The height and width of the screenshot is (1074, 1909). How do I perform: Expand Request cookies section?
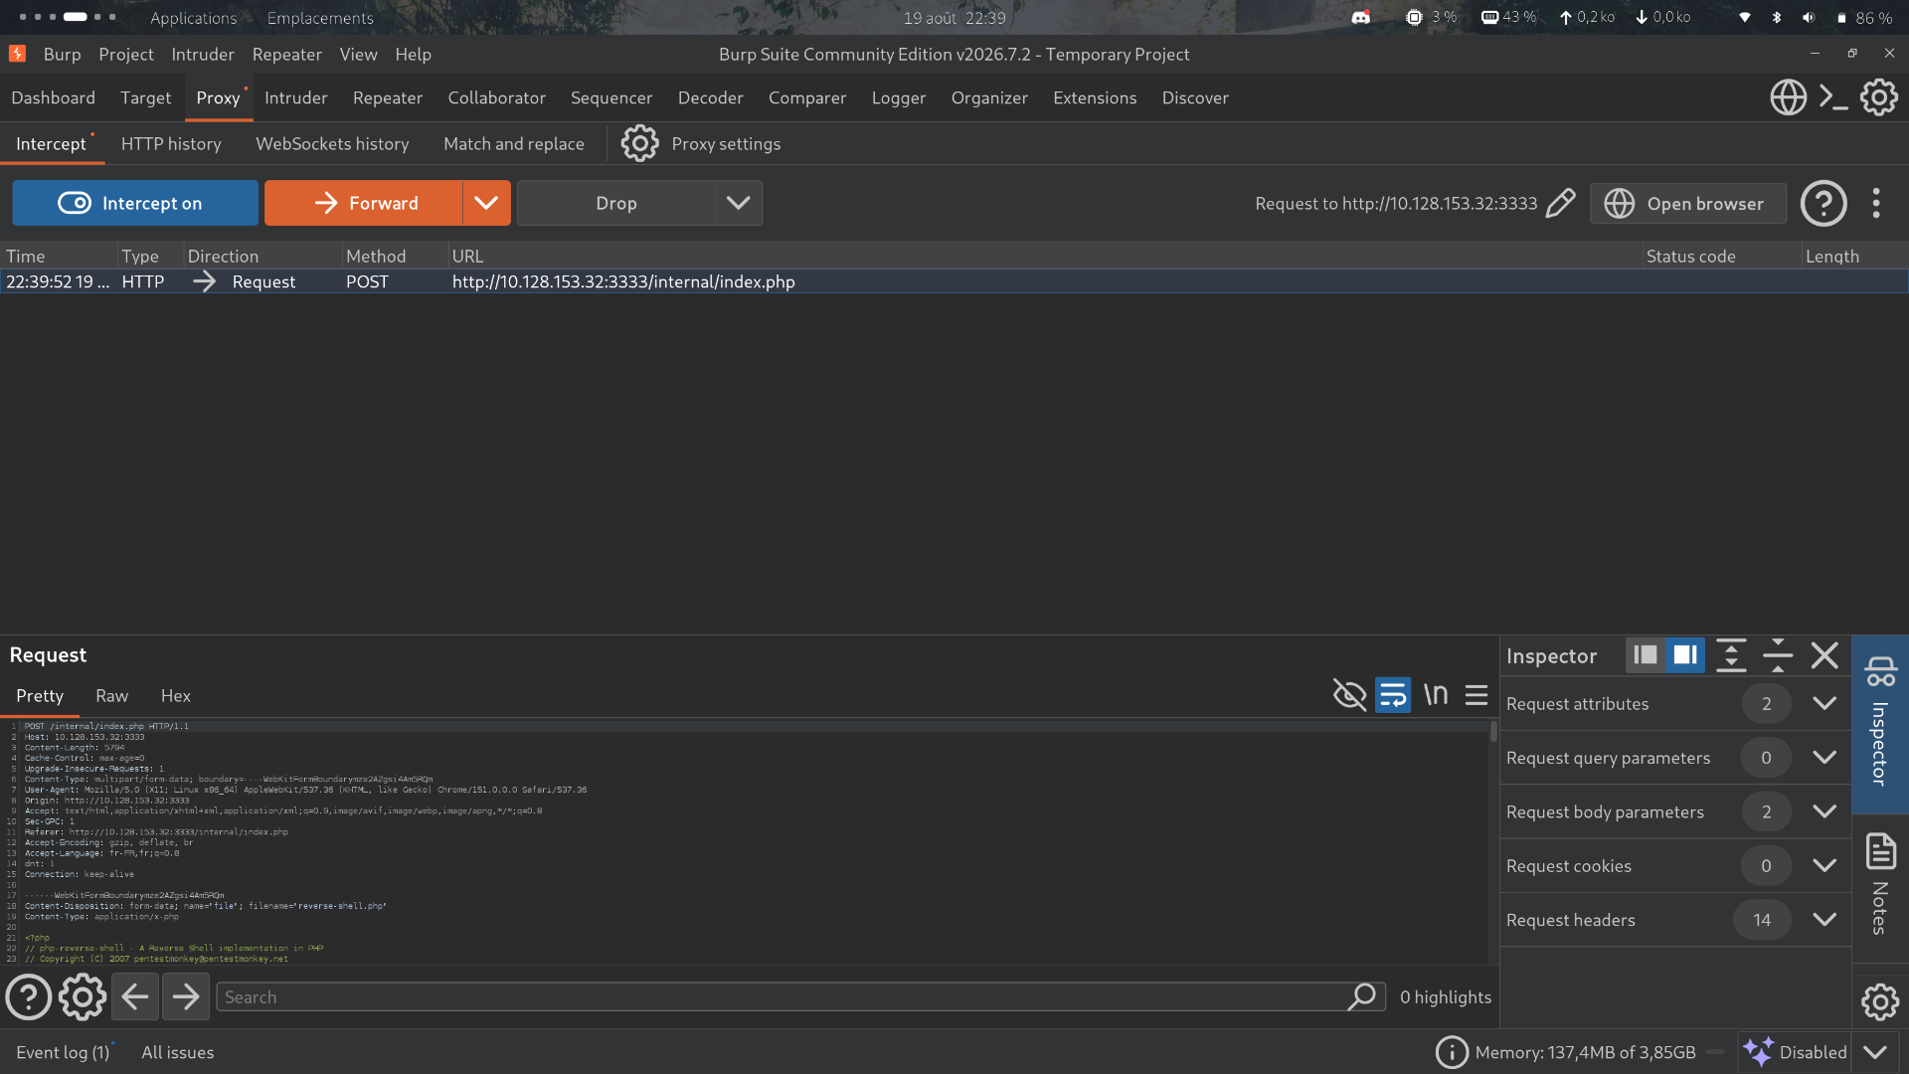pyautogui.click(x=1824, y=866)
